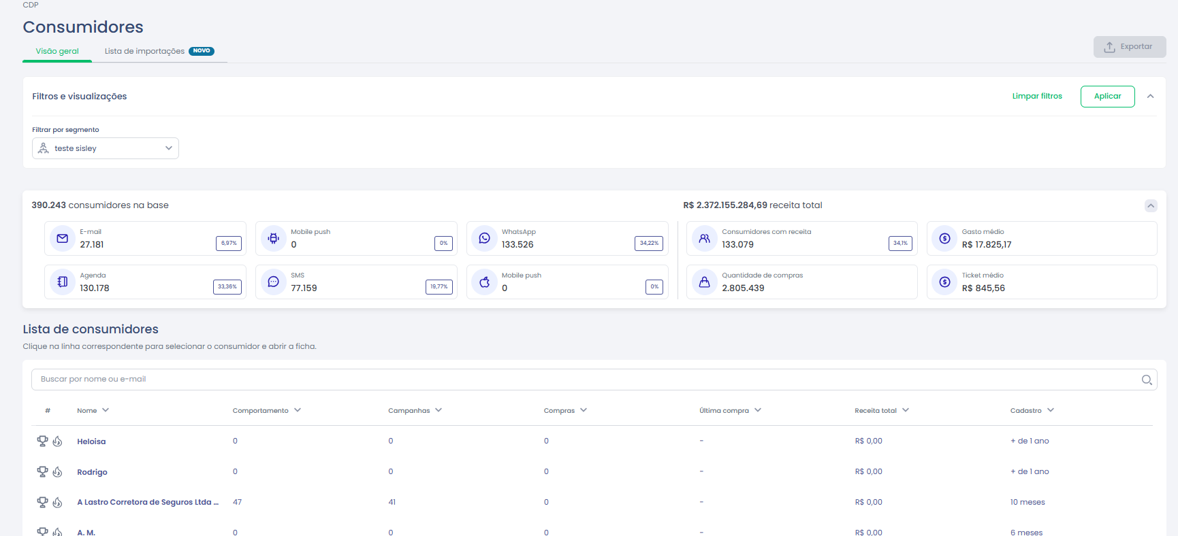This screenshot has height=536, width=1178.
Task: Open A Lastro Corretora de Seguros Ltda
Action: (x=148, y=503)
